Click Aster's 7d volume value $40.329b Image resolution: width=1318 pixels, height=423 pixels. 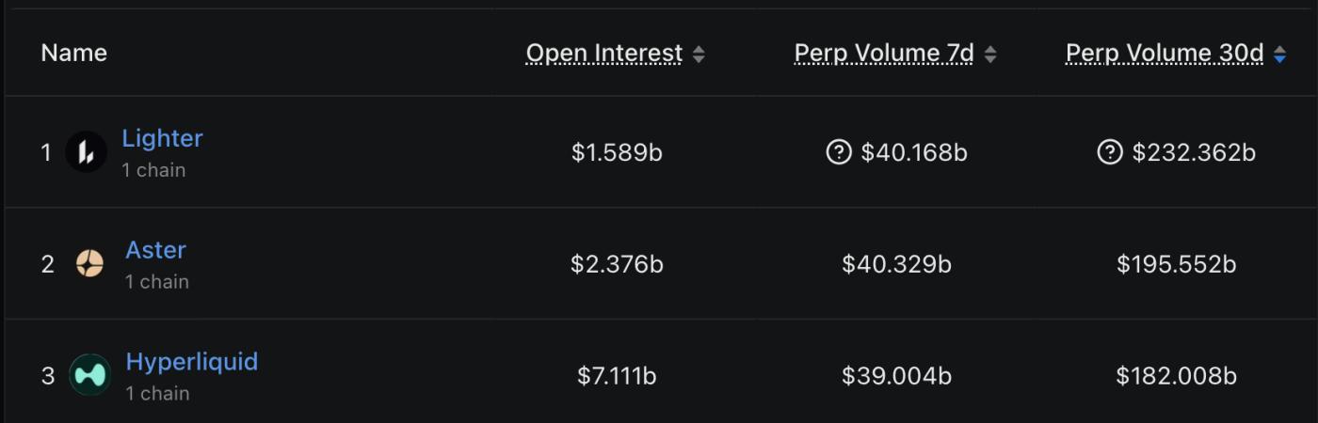896,264
